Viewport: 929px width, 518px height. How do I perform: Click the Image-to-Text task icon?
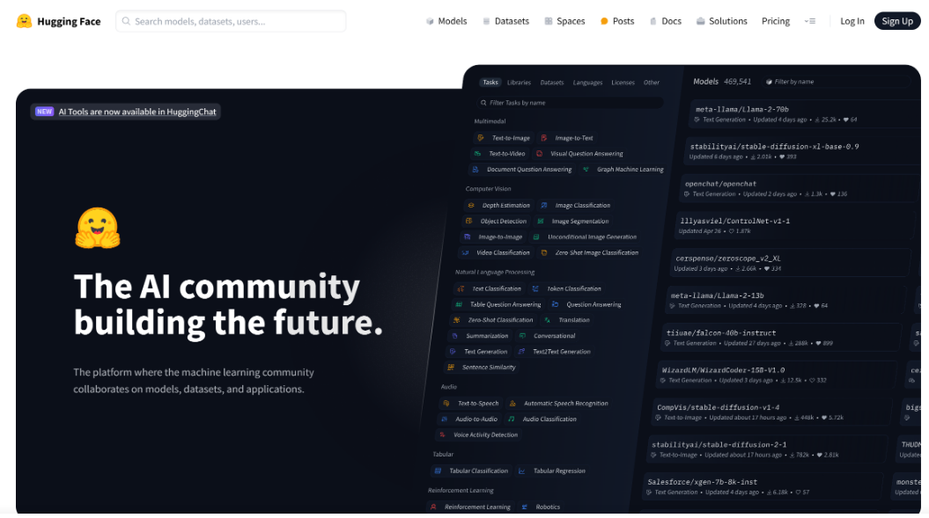544,138
